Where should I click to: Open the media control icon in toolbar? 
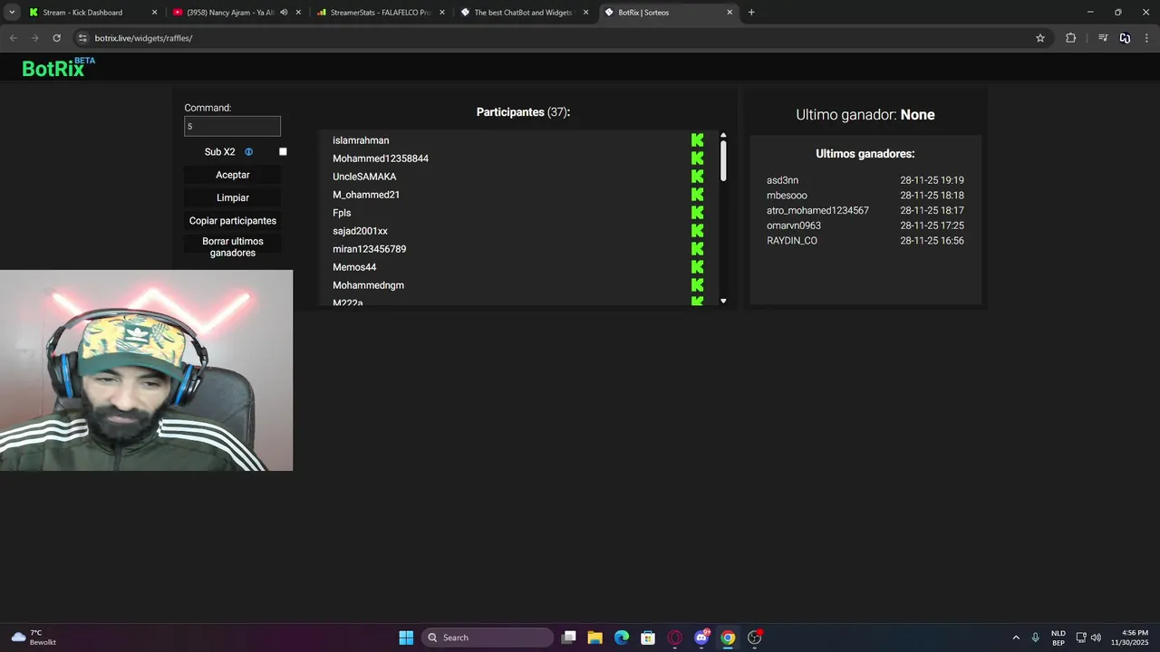pyautogui.click(x=1103, y=38)
